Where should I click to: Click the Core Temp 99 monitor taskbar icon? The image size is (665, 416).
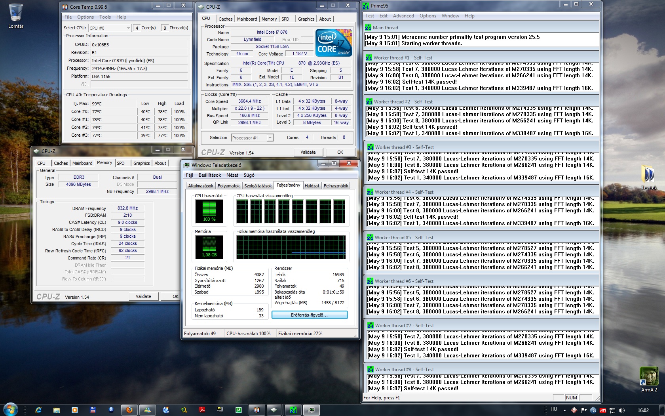(x=220, y=410)
